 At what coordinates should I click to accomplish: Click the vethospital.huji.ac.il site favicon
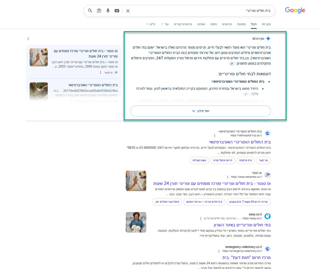pos(267,133)
